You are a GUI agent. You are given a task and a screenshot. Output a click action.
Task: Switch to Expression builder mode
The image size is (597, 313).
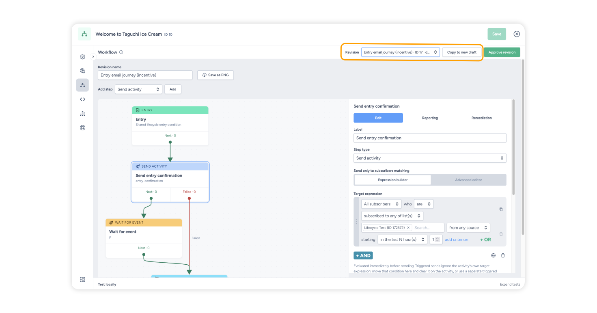[392, 180]
